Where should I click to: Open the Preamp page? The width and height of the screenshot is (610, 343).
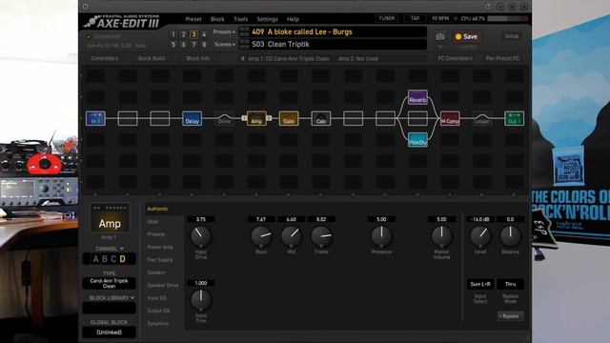[156, 234]
